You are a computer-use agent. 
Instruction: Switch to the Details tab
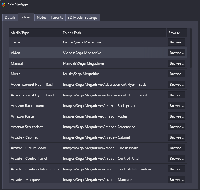10,17
